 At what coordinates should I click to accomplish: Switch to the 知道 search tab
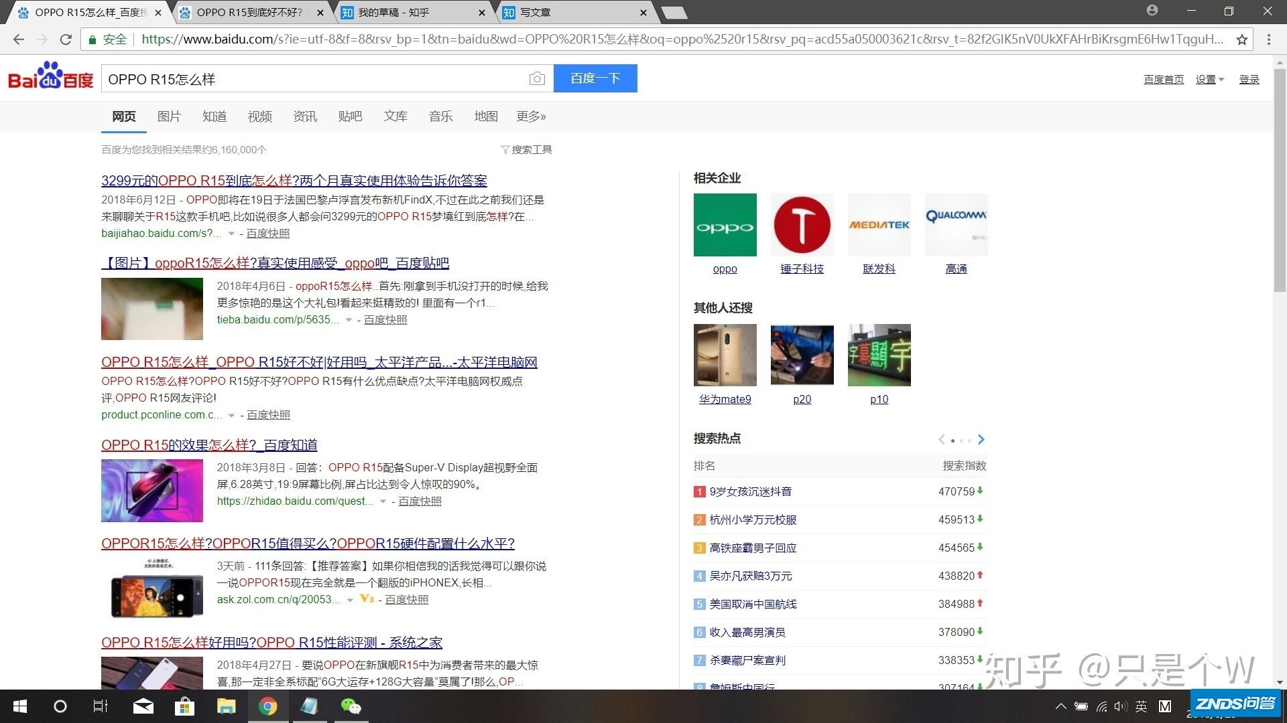(x=214, y=116)
